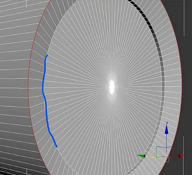Grab the red X-axis gizmo arrow
The height and width of the screenshot is (175, 192).
(x=181, y=156)
